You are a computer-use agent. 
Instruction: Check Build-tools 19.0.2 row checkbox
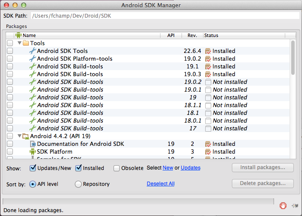click(10, 82)
